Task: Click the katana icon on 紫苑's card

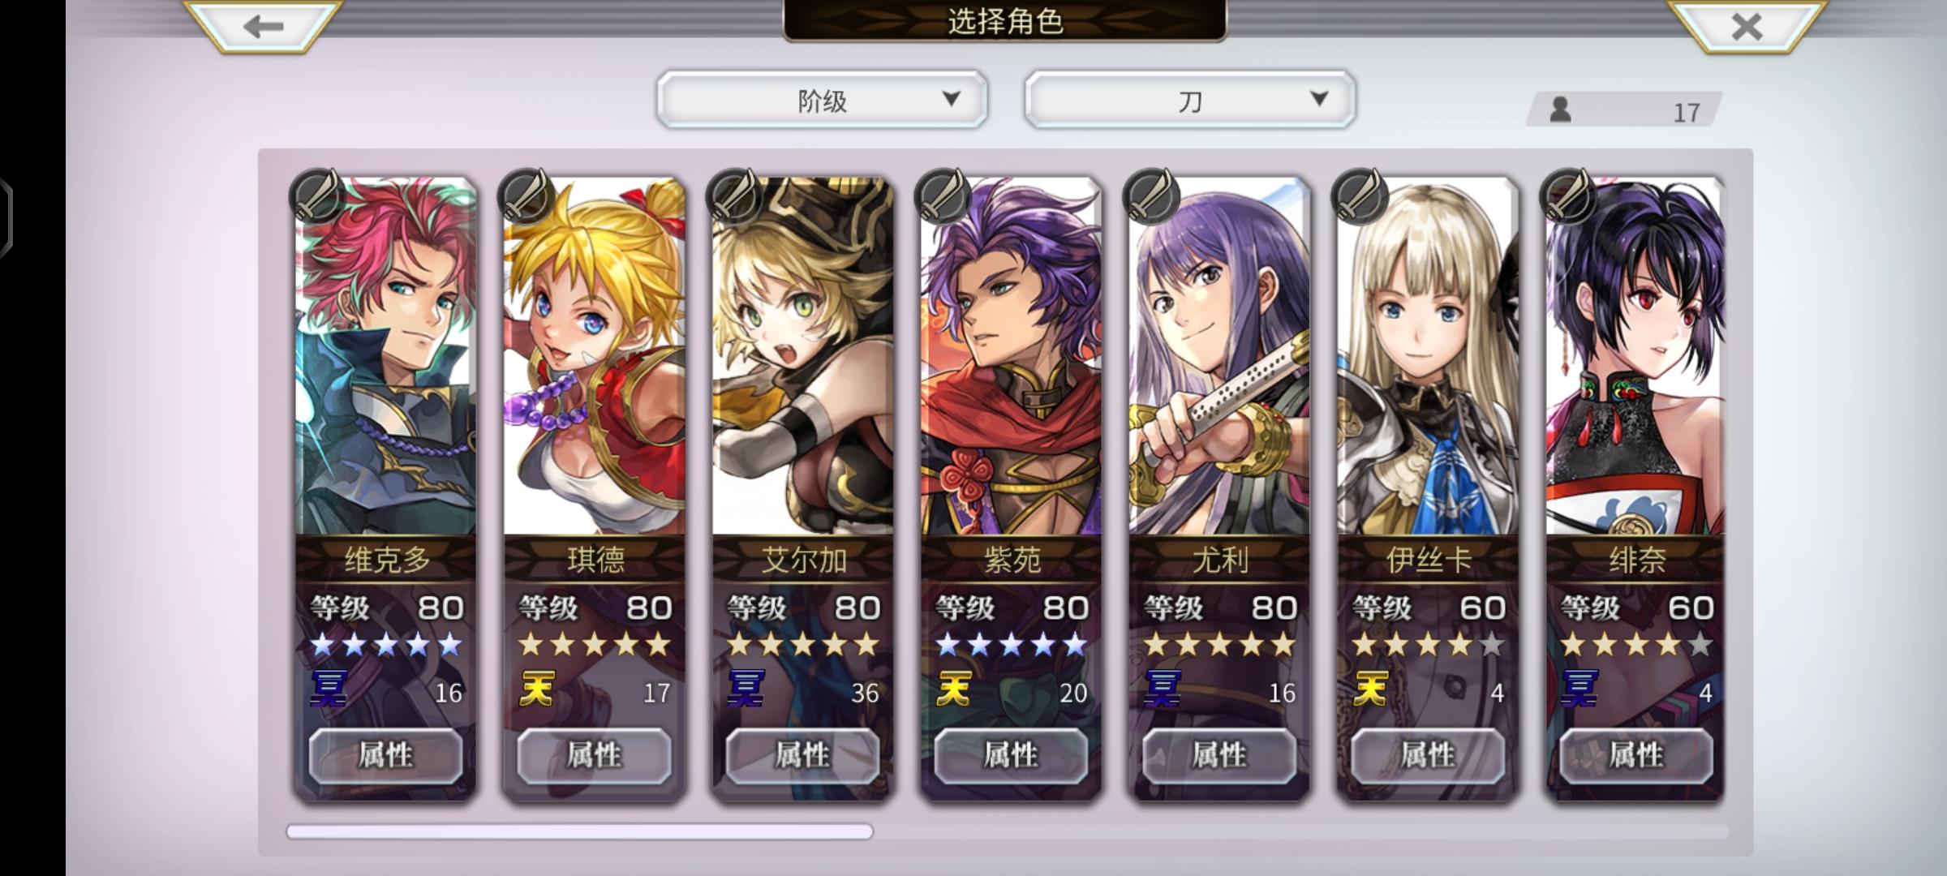Action: coord(943,196)
